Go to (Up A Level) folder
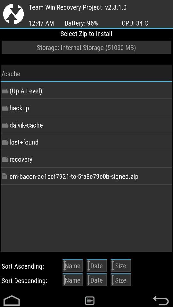Image resolution: width=173 pixels, height=307 pixels. click(x=86, y=91)
